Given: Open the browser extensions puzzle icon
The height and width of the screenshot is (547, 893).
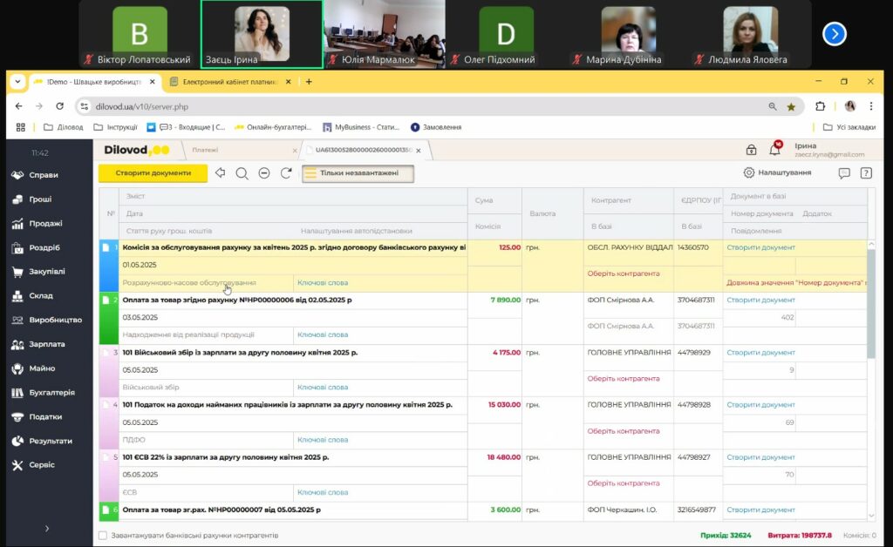Looking at the screenshot, I should point(820,106).
